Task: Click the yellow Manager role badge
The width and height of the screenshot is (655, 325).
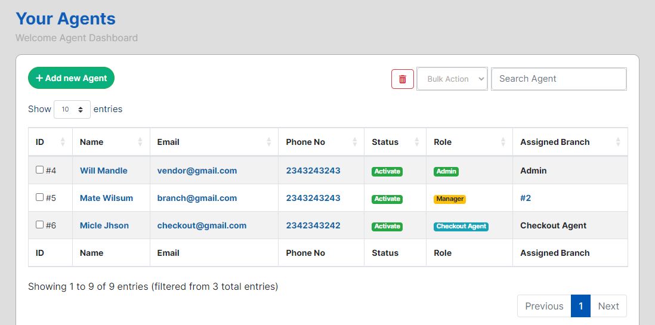Action: pyautogui.click(x=450, y=199)
